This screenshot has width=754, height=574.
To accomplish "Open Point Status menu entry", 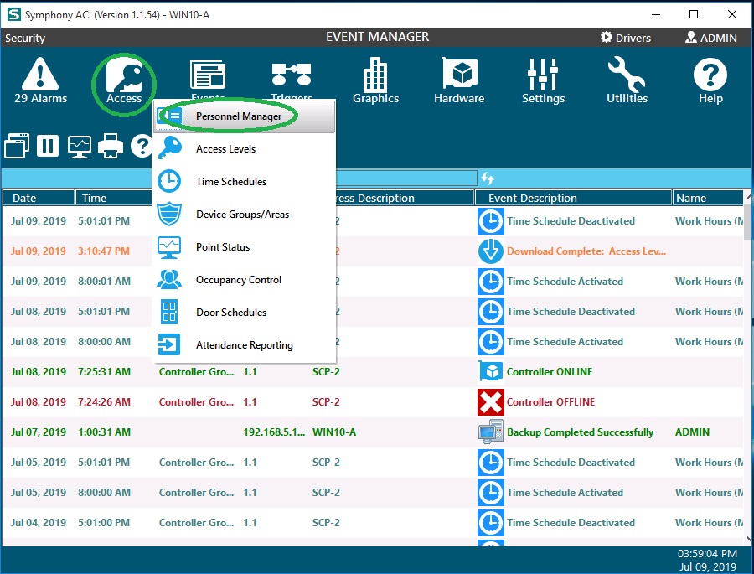I will pos(245,247).
